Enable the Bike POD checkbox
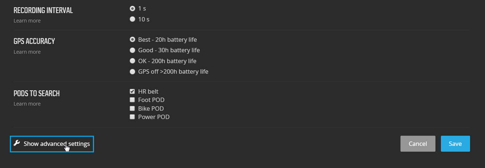Viewport: 485px width, 168px height. coord(133,108)
